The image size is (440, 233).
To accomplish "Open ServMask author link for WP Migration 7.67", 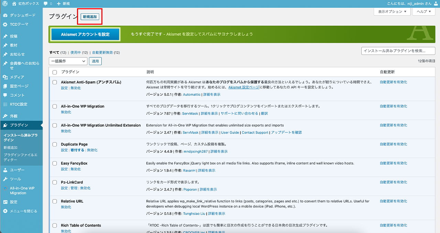I will (x=190, y=113).
